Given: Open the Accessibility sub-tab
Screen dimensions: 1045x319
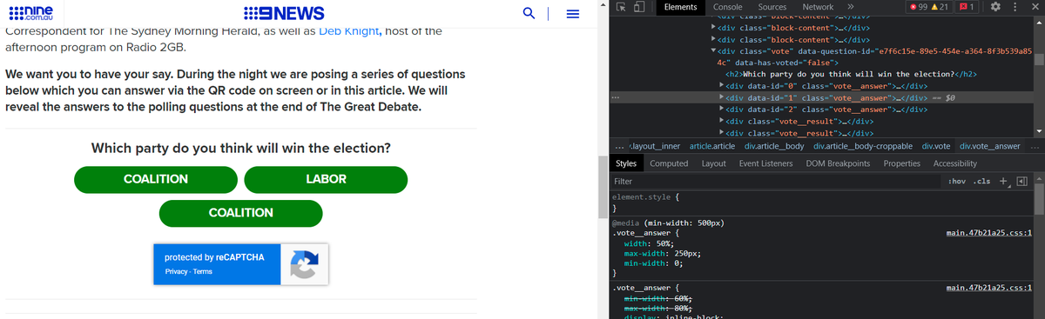Looking at the screenshot, I should click(x=954, y=163).
